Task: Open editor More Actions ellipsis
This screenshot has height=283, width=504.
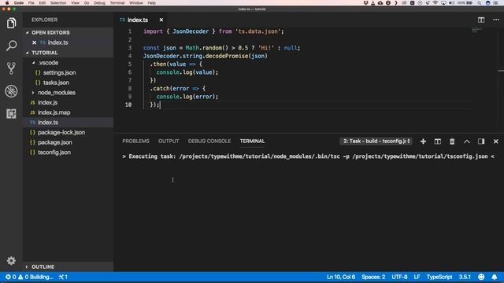Action: (496, 20)
